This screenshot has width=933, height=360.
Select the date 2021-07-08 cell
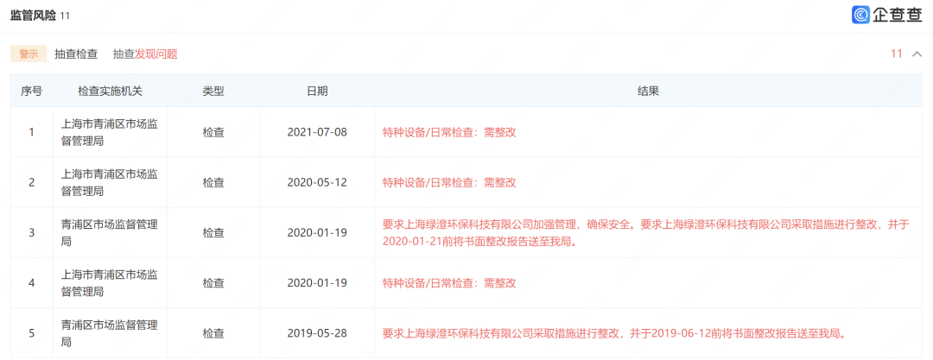(x=317, y=132)
